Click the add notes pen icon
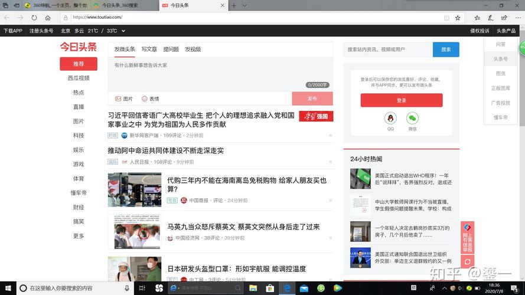This screenshot has height=295, width=525. coord(491,18)
